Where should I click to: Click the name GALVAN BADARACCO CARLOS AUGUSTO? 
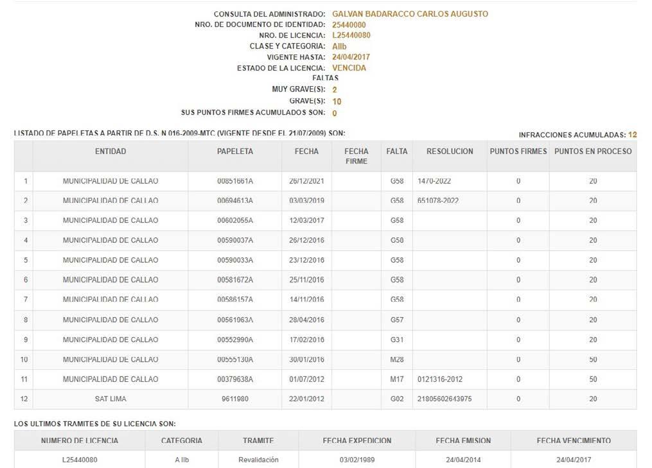point(410,13)
